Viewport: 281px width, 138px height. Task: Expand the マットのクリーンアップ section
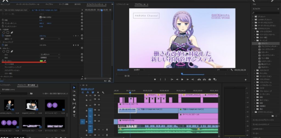[13, 67]
